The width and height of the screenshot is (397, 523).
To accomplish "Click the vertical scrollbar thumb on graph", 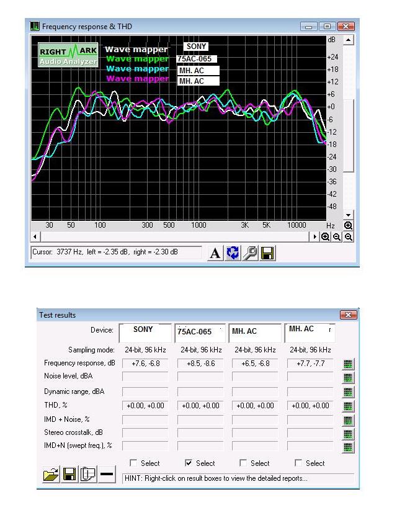I will click(x=348, y=136).
